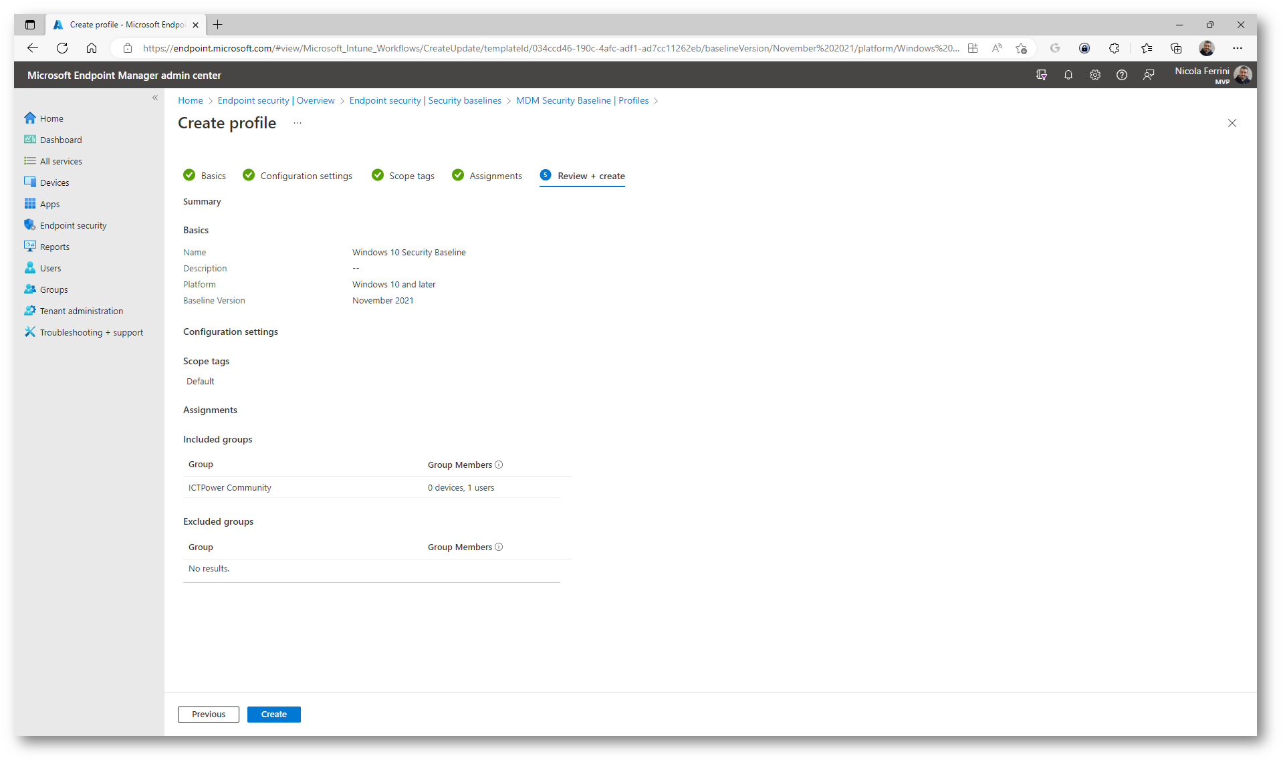This screenshot has width=1285, height=764.
Task: Open Groups in the left navigation
Action: click(x=53, y=289)
